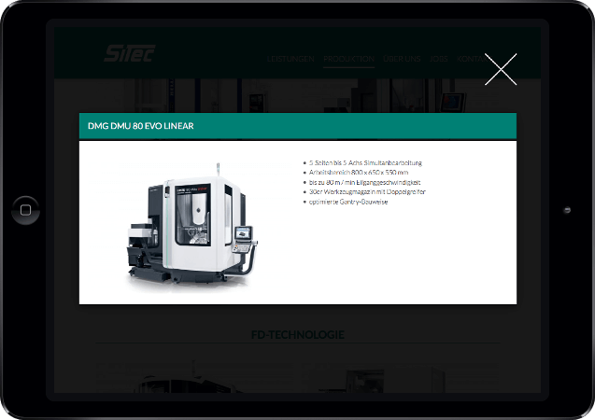Image resolution: width=595 pixels, height=420 pixels.
Task: Click the 80 m/min Eilganggeschwindigkeit bullet
Action: pos(364,182)
